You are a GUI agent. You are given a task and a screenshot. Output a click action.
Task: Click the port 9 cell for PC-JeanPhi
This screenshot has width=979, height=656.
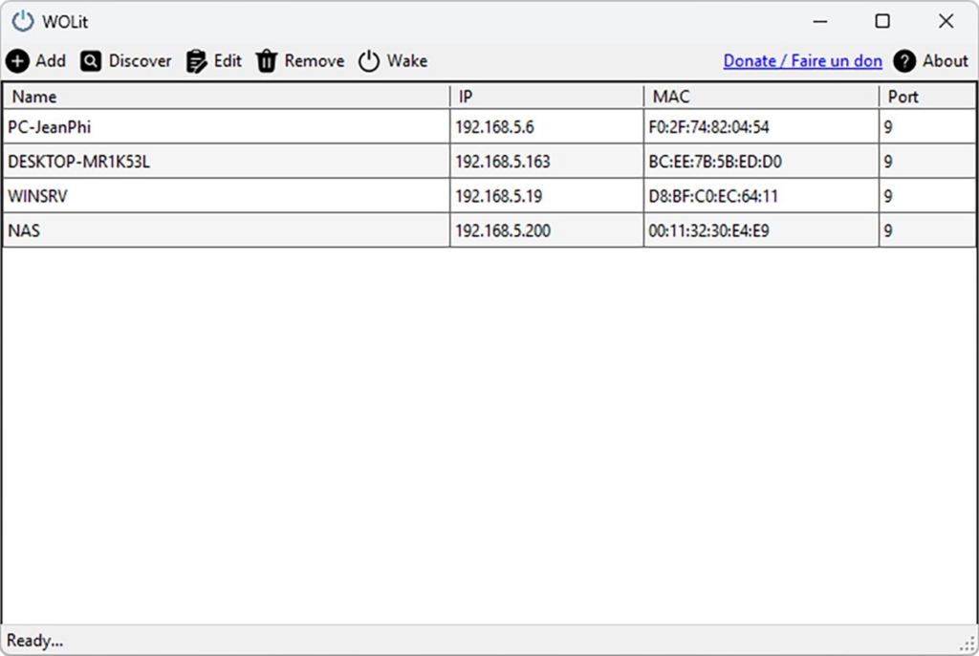927,127
